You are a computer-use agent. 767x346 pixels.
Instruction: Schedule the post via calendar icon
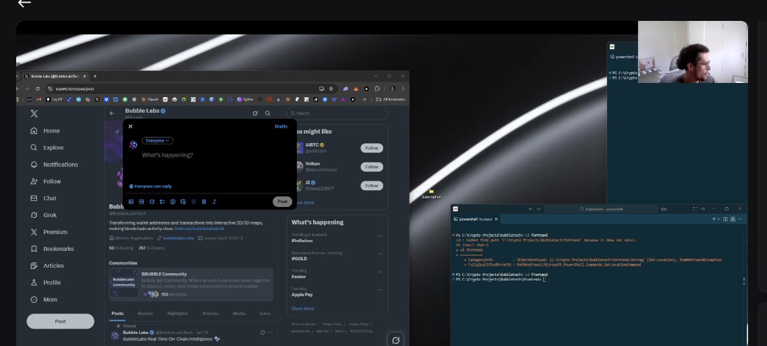pyautogui.click(x=183, y=202)
